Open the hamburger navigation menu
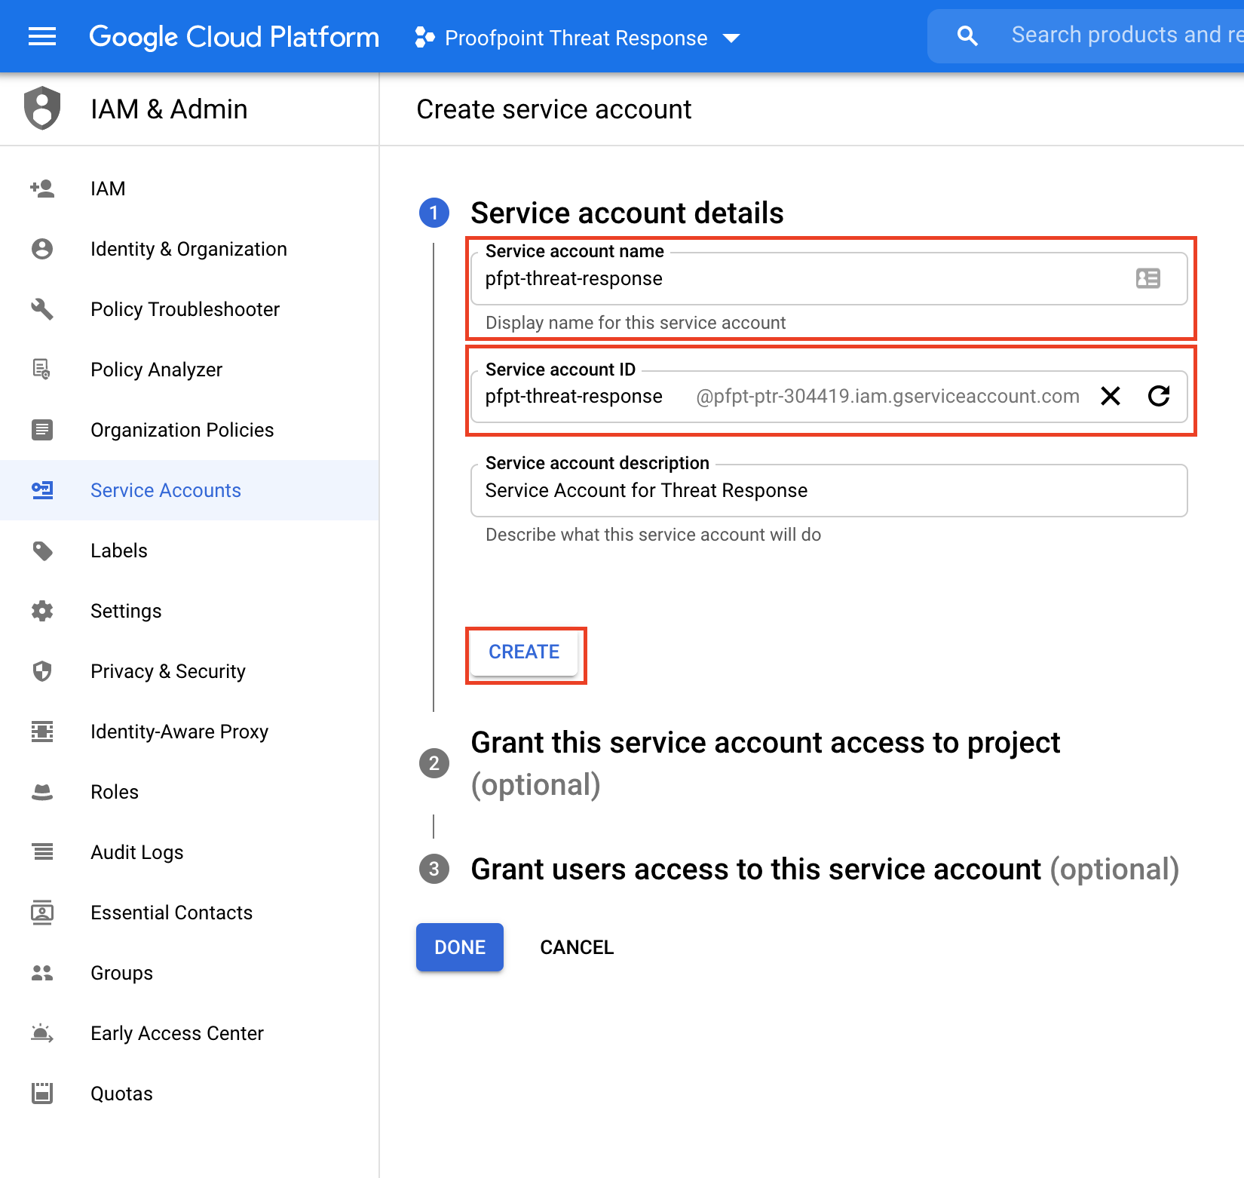 42,36
